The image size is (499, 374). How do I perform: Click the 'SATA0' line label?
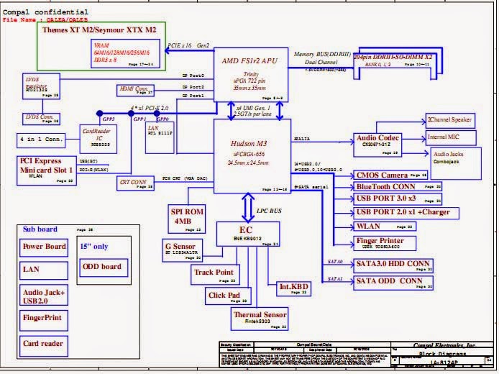(335, 262)
